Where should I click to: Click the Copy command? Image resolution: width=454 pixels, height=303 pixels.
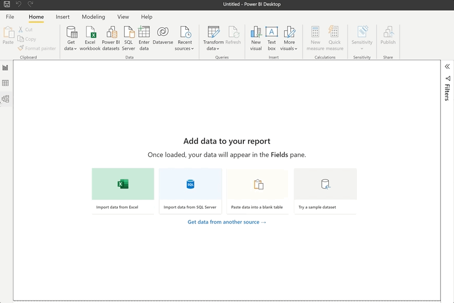coord(27,39)
